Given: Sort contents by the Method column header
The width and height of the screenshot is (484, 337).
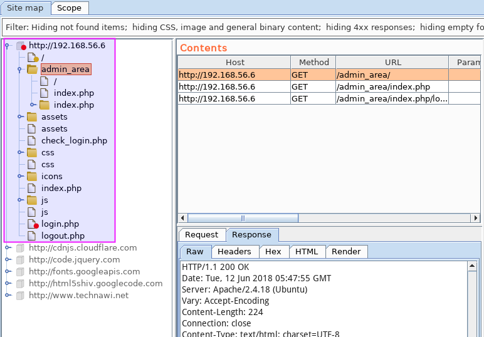Looking at the screenshot, I should [313, 62].
